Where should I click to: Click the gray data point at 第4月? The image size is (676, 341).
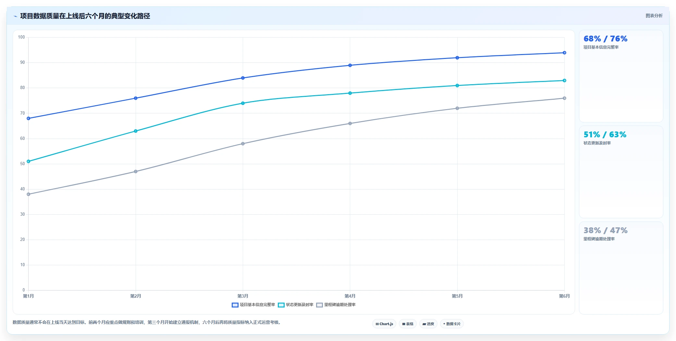pyautogui.click(x=350, y=123)
